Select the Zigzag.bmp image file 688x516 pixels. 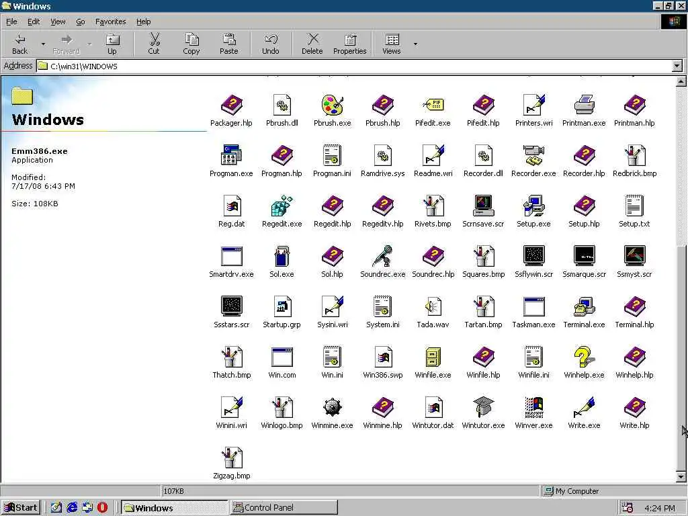[231, 458]
